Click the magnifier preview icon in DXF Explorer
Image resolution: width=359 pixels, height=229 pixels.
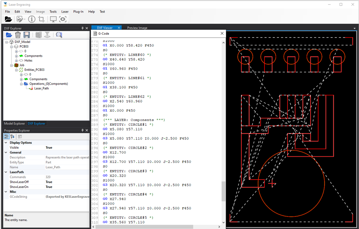(59, 35)
